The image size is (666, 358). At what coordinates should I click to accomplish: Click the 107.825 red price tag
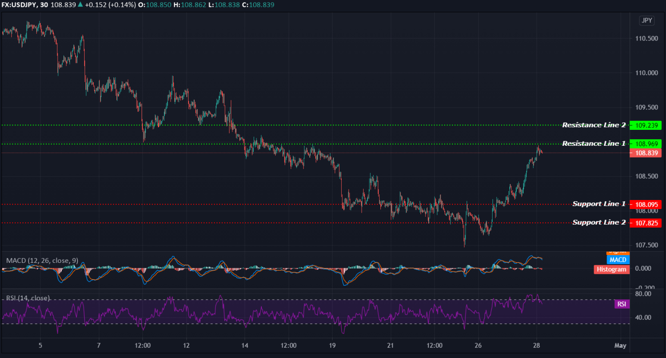tap(646, 223)
